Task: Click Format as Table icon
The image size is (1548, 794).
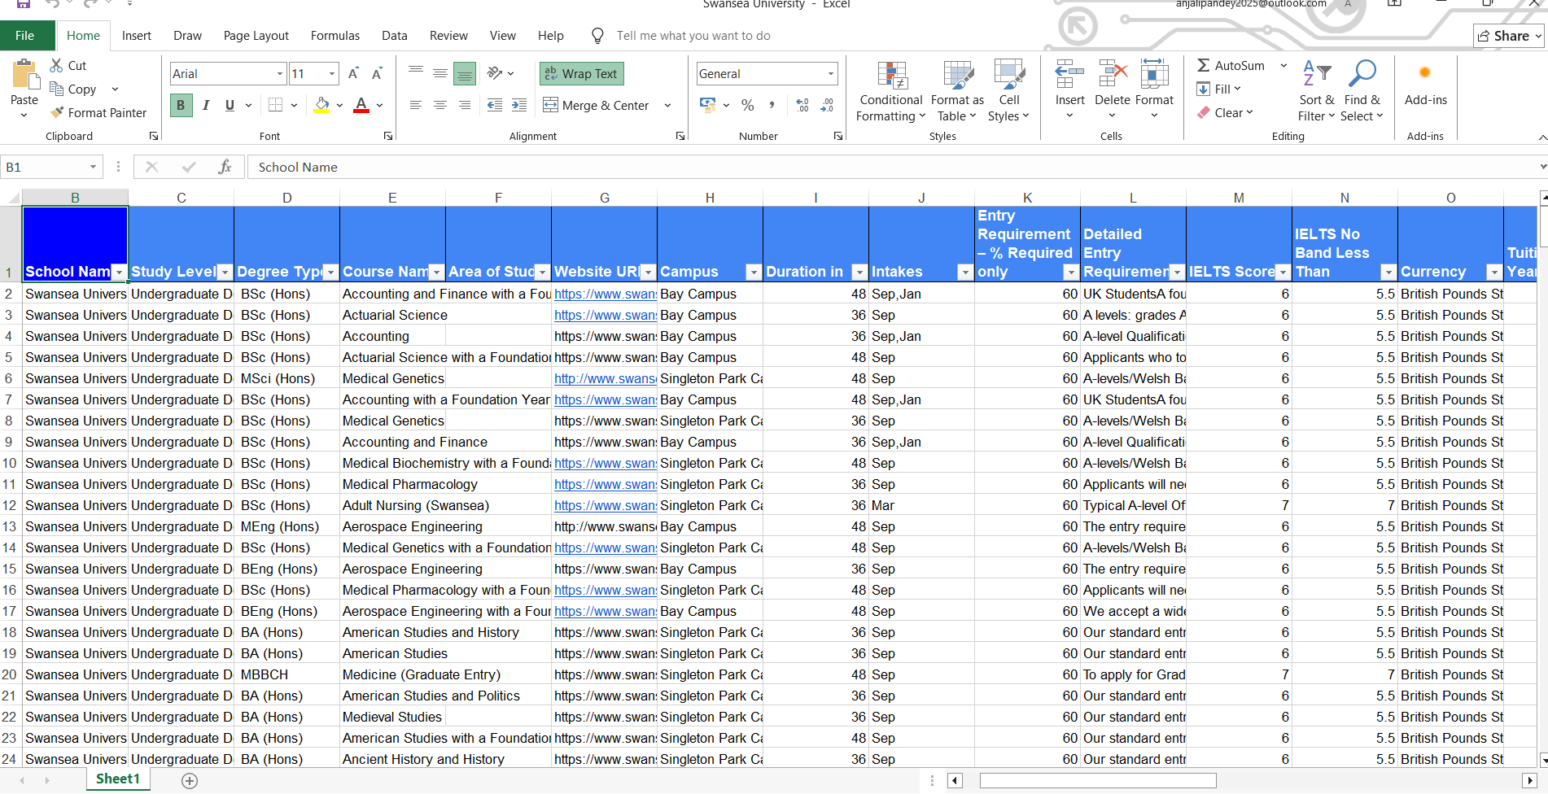Action: pyautogui.click(x=958, y=75)
